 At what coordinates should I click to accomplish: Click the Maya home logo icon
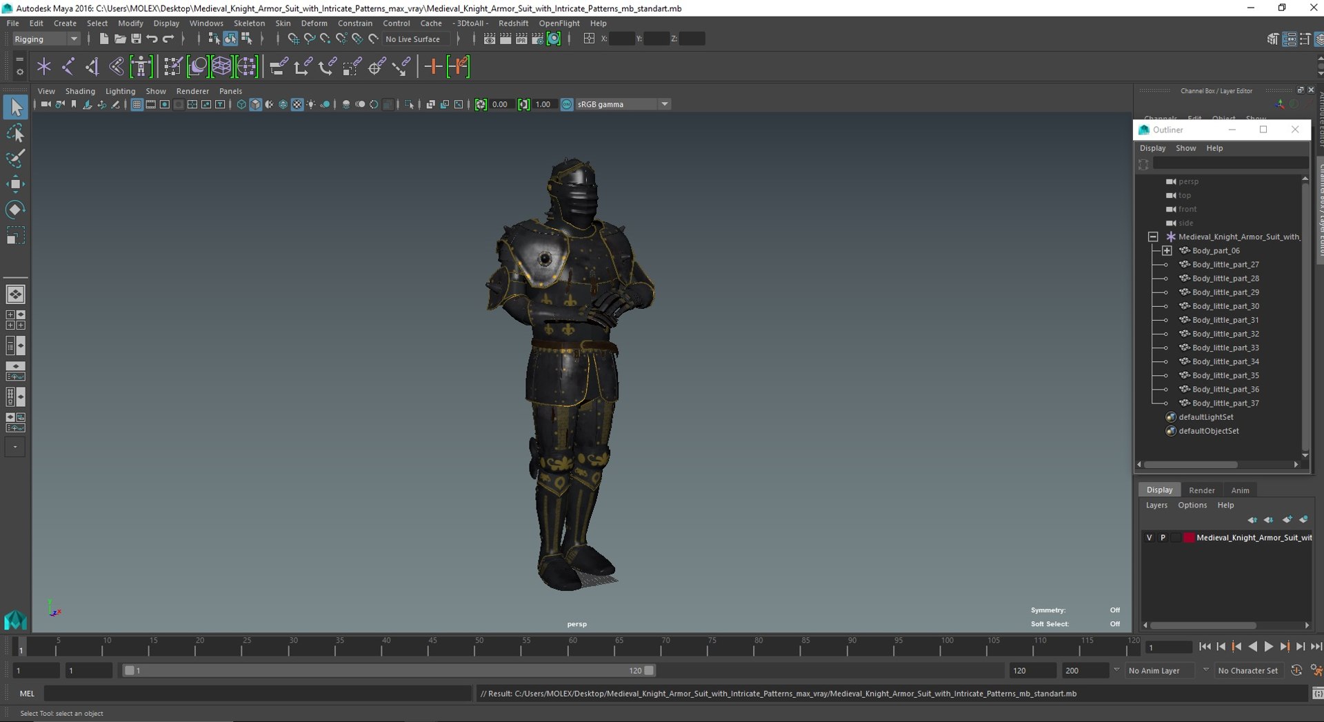click(x=15, y=620)
